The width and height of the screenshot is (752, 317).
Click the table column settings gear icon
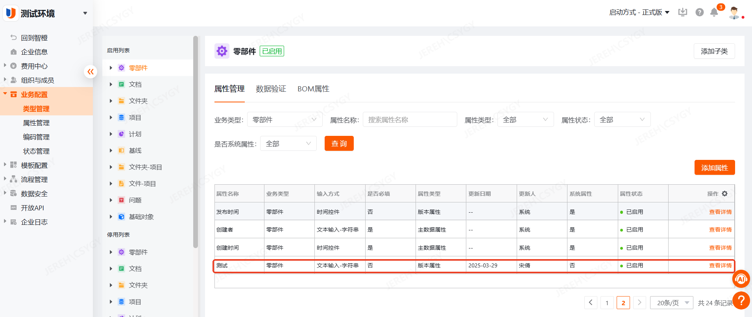(x=724, y=194)
